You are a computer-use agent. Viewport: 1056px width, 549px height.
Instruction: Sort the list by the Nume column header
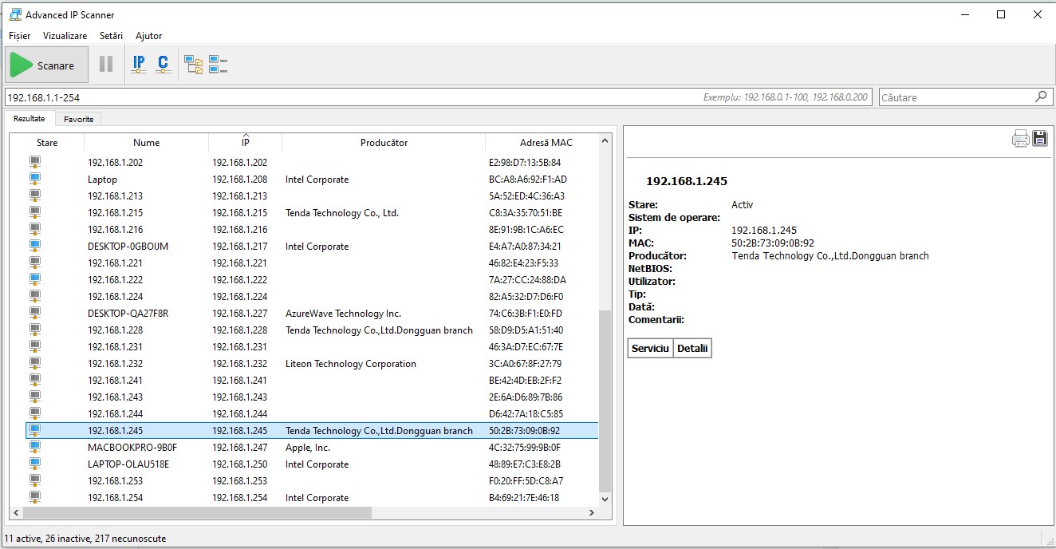147,143
